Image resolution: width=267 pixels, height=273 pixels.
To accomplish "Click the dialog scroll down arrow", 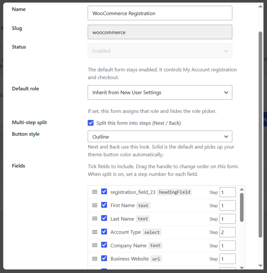I will [260, 266].
